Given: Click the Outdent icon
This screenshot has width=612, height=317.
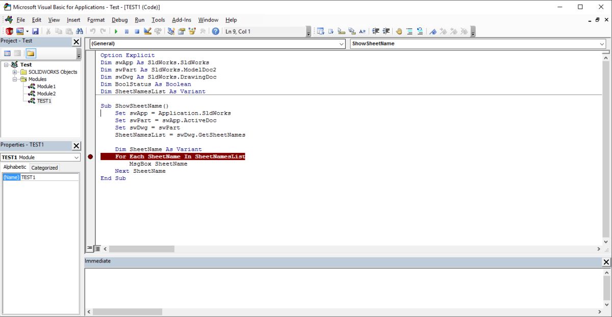Looking at the screenshot, I should click(x=386, y=32).
